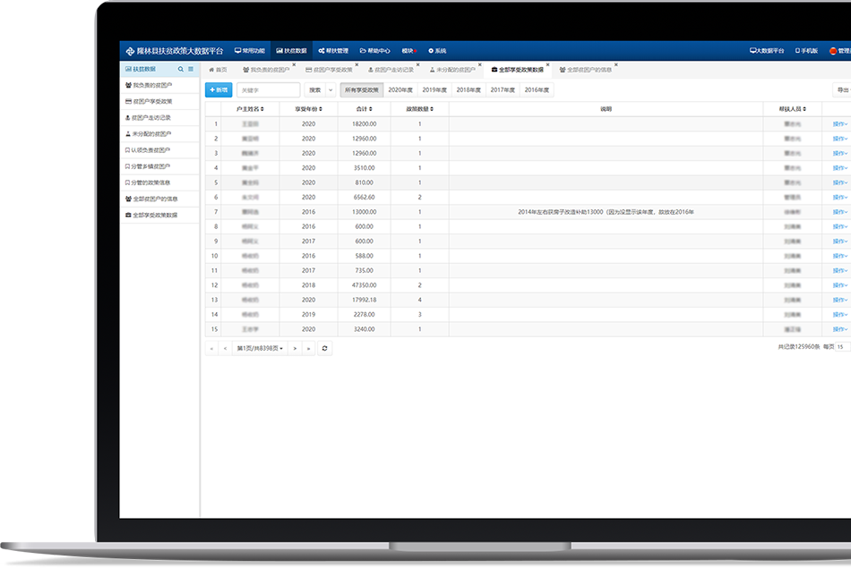Click the red admin avatar icon
This screenshot has width=851, height=568.
click(x=833, y=51)
